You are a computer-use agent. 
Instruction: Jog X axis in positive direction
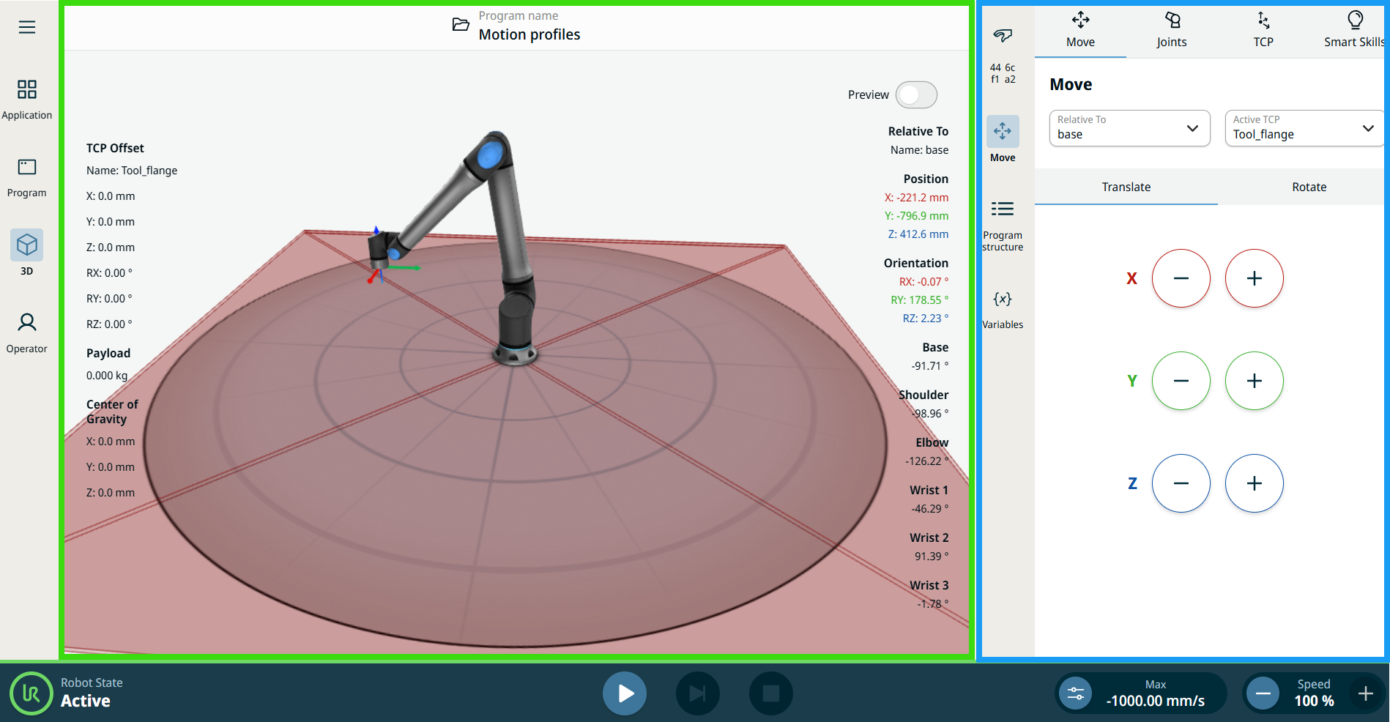1254,278
